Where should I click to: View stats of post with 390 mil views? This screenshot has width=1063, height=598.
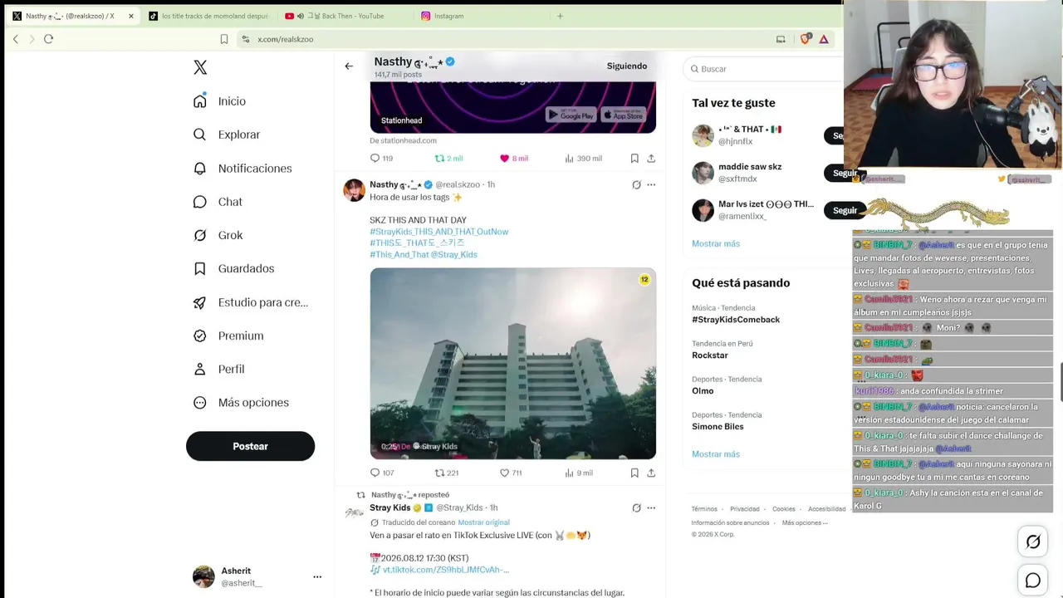pyautogui.click(x=583, y=159)
